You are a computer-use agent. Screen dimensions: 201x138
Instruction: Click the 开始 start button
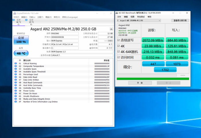tap(140, 83)
